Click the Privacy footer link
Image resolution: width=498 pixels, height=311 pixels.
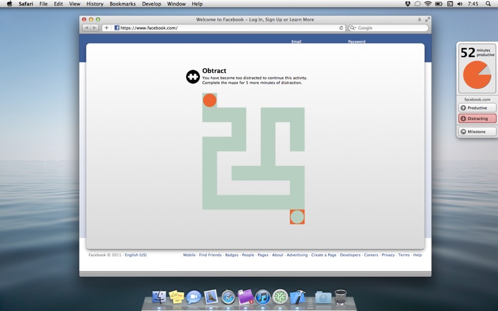(x=388, y=255)
